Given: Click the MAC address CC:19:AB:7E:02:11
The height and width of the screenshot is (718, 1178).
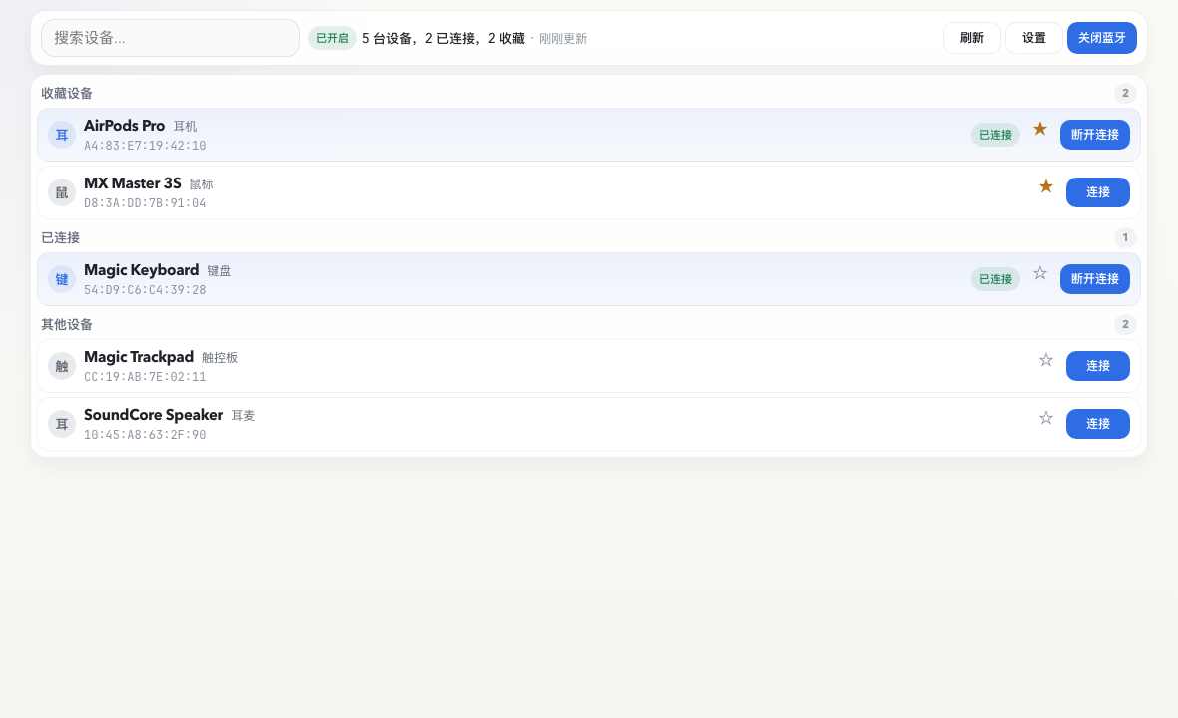Looking at the screenshot, I should pyautogui.click(x=145, y=377).
